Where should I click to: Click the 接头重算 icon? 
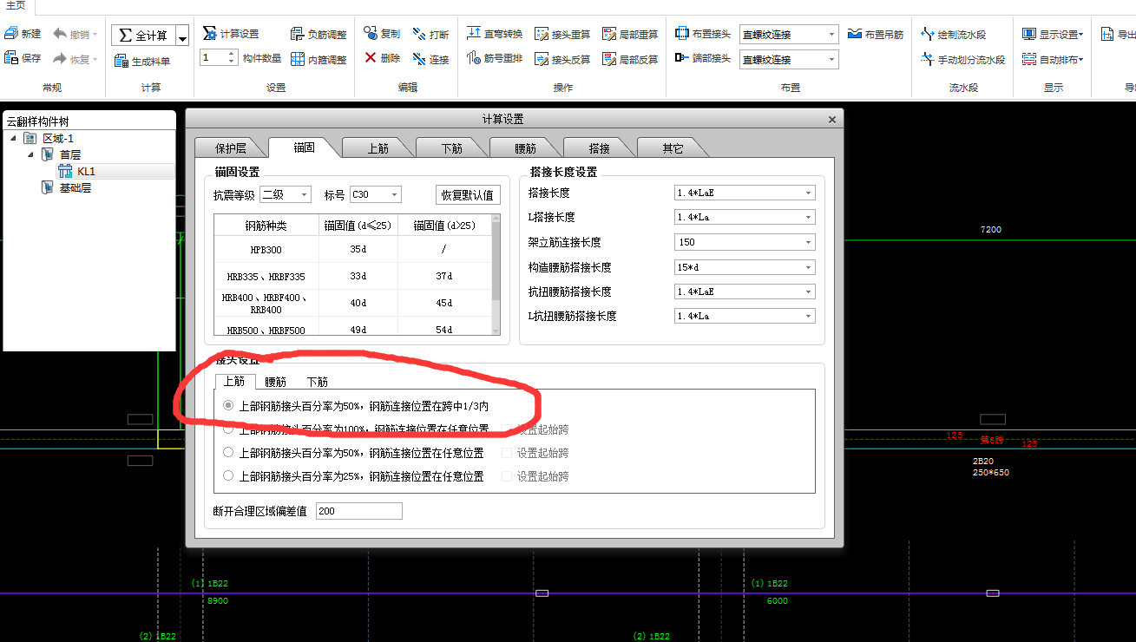tap(542, 34)
